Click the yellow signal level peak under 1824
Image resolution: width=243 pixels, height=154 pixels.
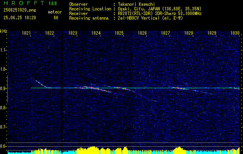click(92, 150)
